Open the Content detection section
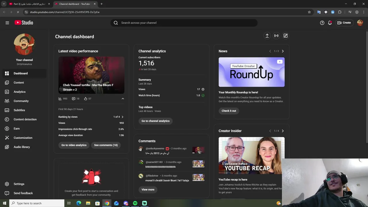Screen dimensions: 368x207 point(24,119)
